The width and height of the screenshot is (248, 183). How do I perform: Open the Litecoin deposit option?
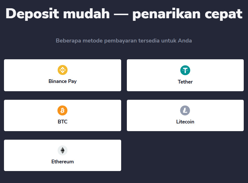coord(185,115)
